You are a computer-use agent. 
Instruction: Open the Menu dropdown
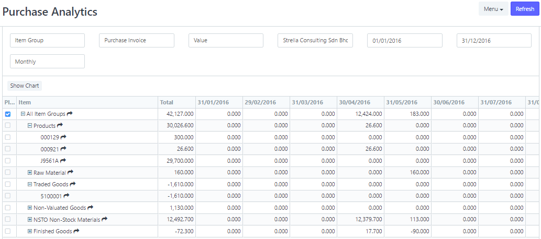[x=493, y=9]
